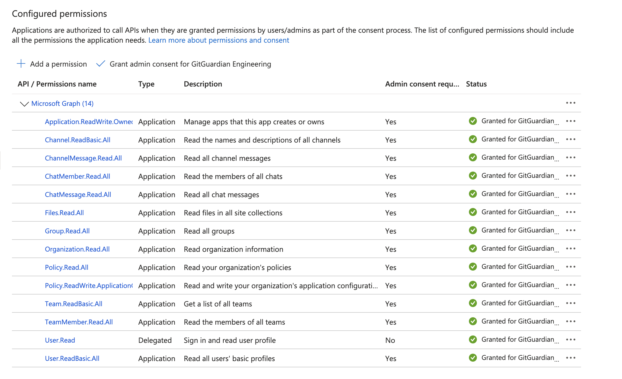Click 'Delegated' type cell in User.Read row
The image size is (622, 379).
coord(155,340)
